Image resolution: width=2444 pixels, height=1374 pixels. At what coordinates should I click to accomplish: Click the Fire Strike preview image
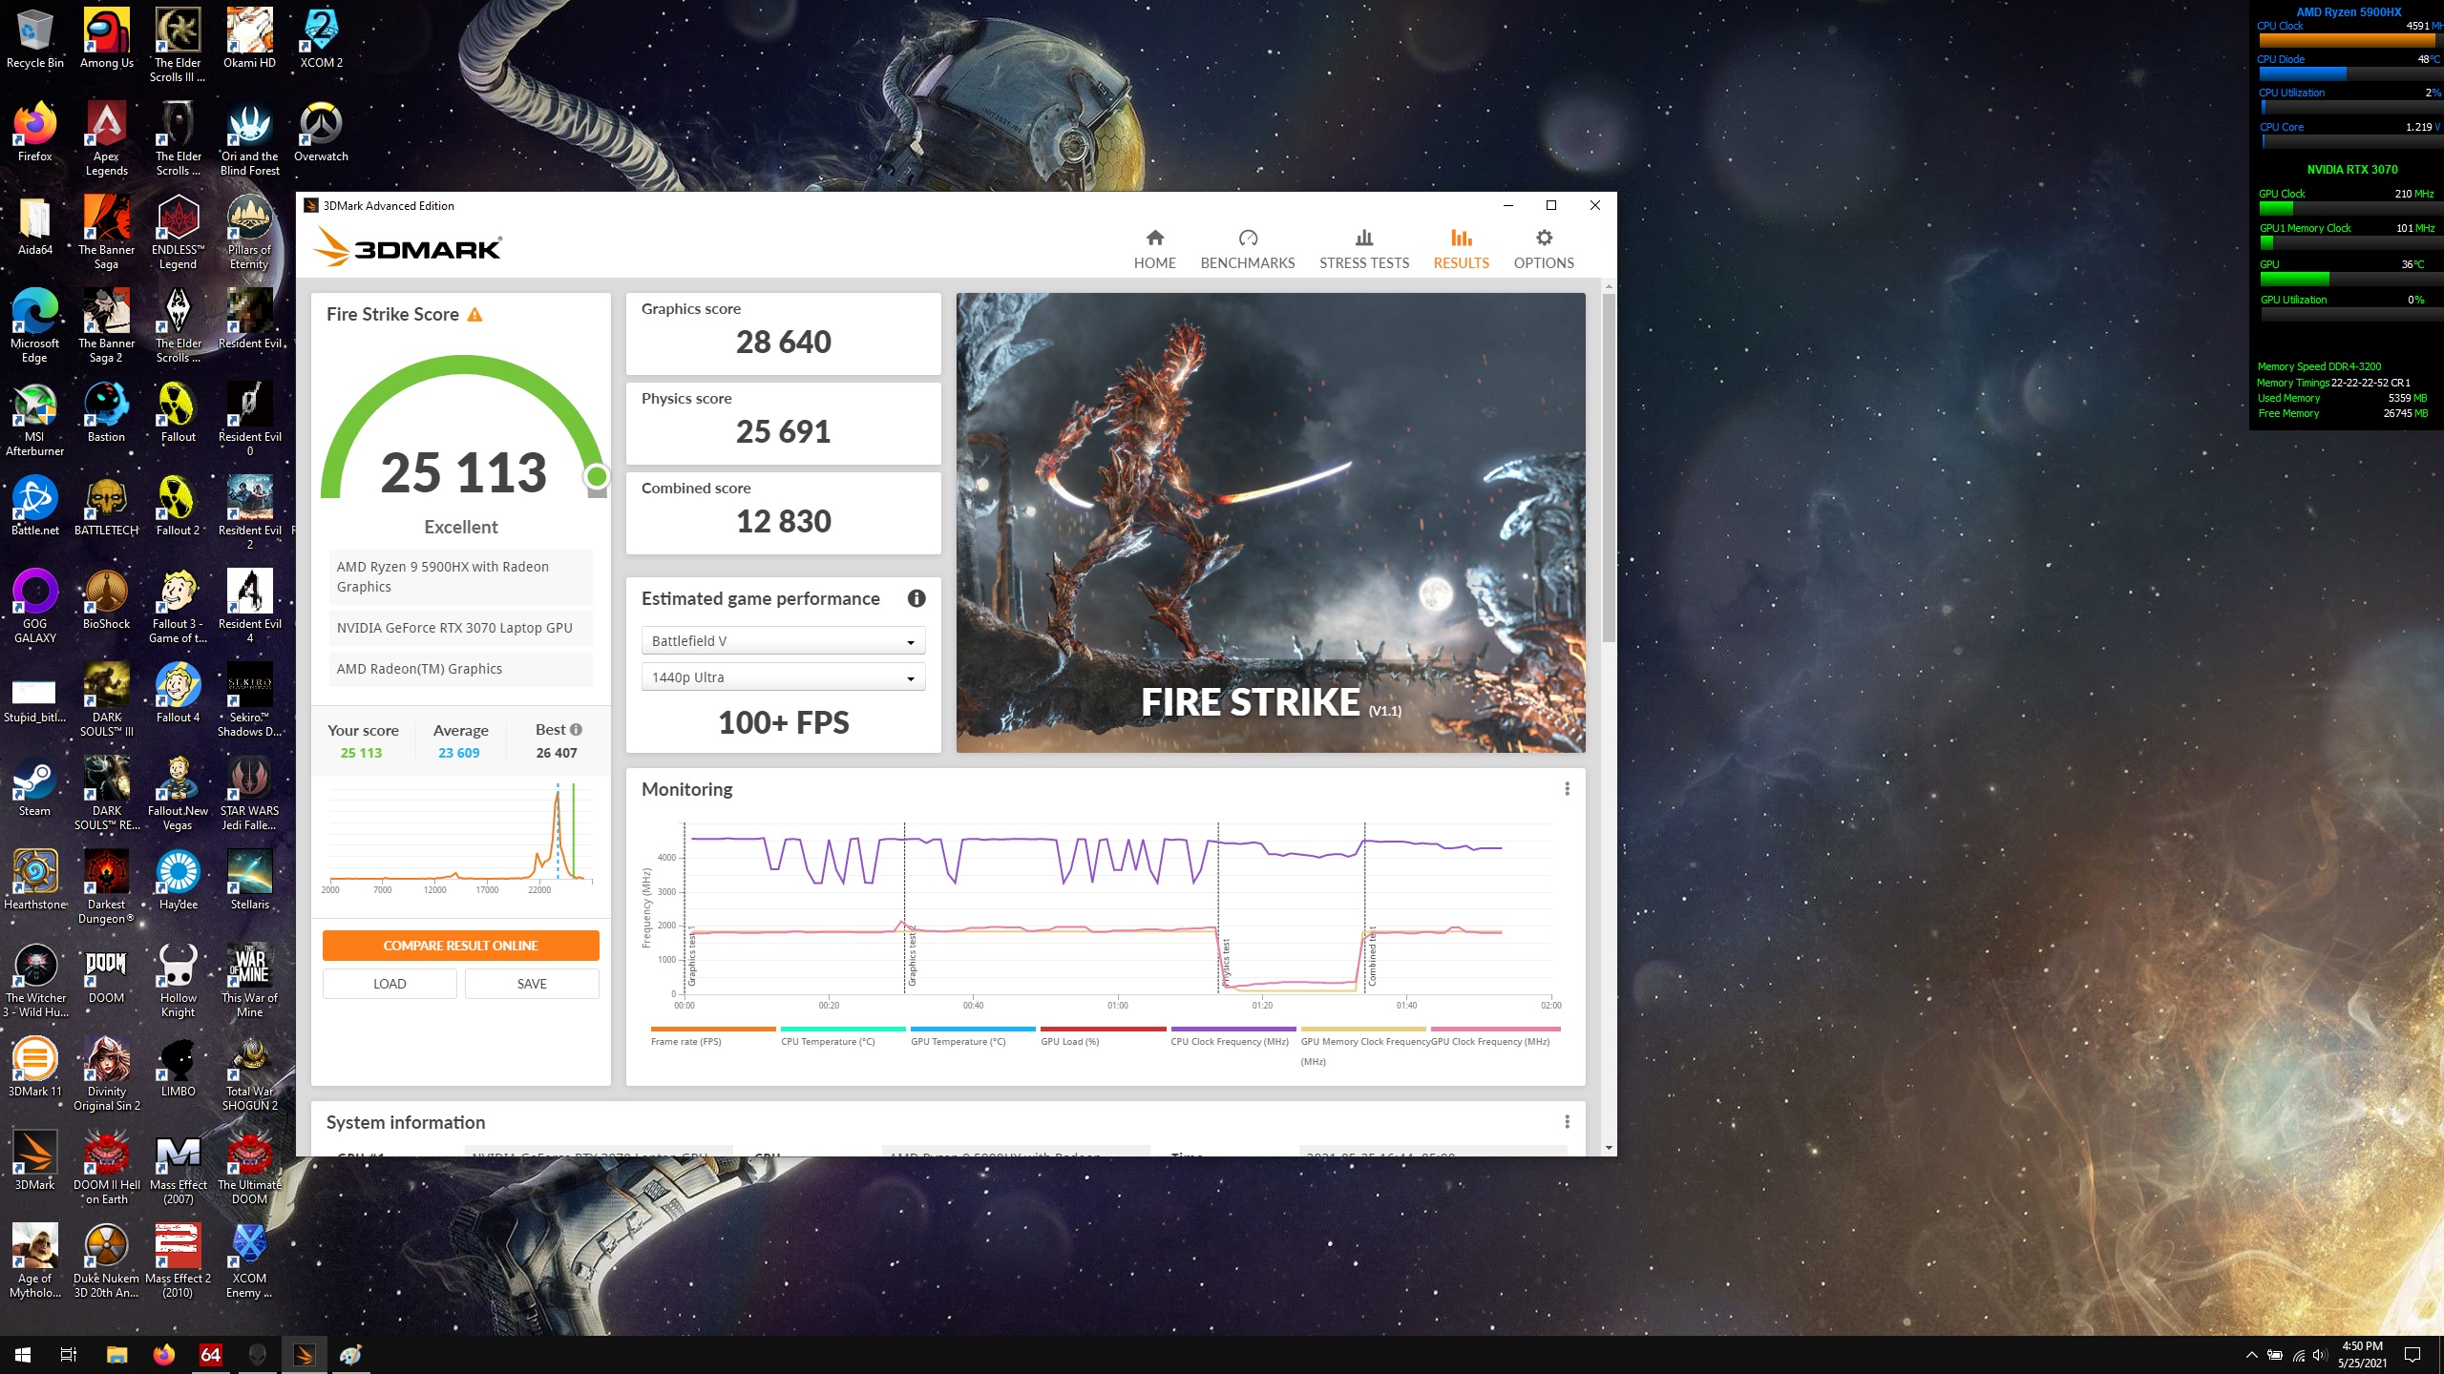(x=1271, y=523)
